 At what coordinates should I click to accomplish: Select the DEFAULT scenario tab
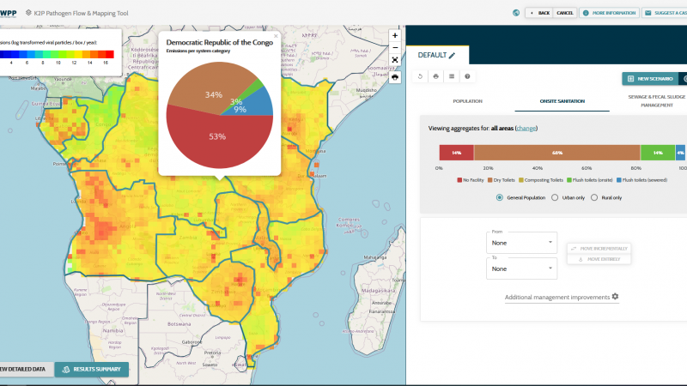point(437,55)
